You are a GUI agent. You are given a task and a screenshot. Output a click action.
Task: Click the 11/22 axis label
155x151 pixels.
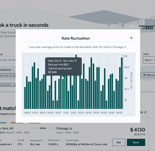tap(66, 113)
